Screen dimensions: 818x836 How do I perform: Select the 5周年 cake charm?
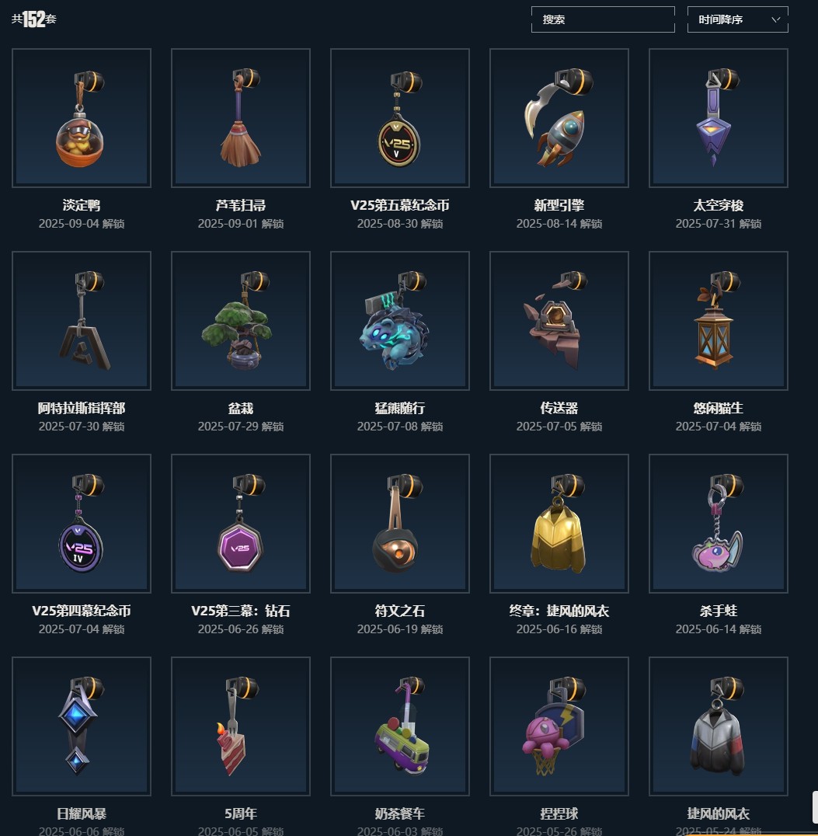point(241,726)
